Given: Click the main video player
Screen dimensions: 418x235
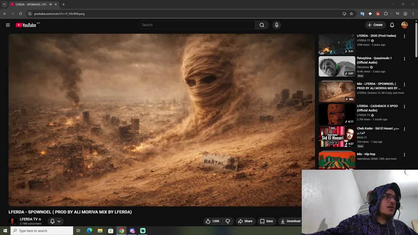Looking at the screenshot, I should [161, 120].
